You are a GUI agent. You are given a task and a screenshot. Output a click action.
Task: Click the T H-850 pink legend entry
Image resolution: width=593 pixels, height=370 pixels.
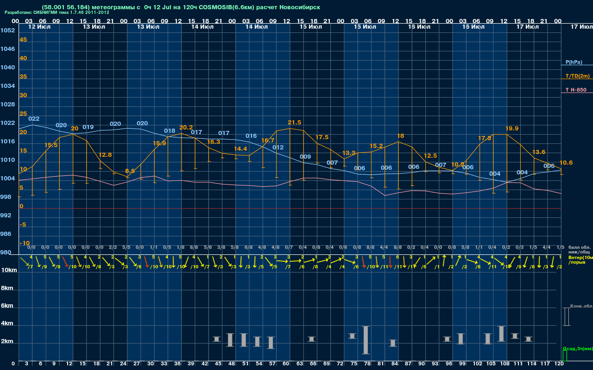[x=576, y=90]
